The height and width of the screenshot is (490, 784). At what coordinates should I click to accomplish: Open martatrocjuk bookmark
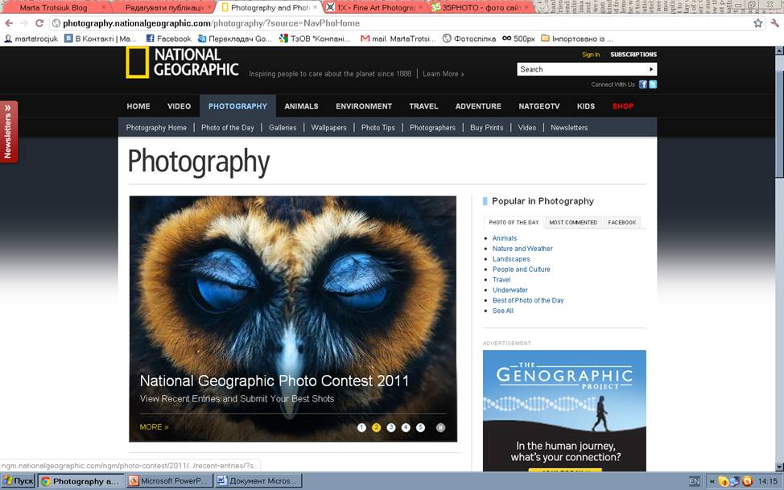pos(31,39)
